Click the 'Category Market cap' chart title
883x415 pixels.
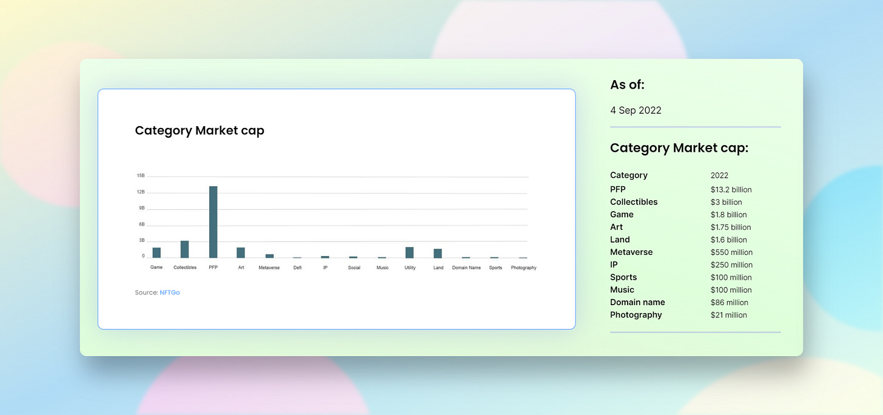point(200,130)
